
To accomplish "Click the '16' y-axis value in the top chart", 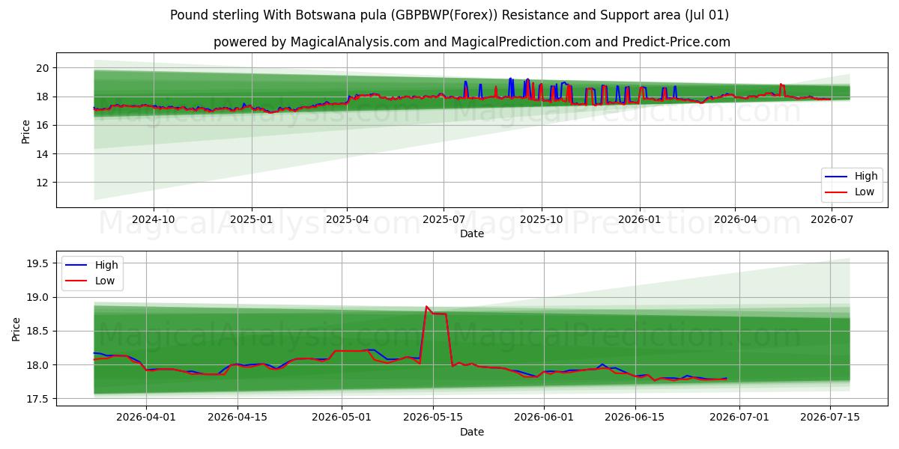I will pyautogui.click(x=43, y=125).
